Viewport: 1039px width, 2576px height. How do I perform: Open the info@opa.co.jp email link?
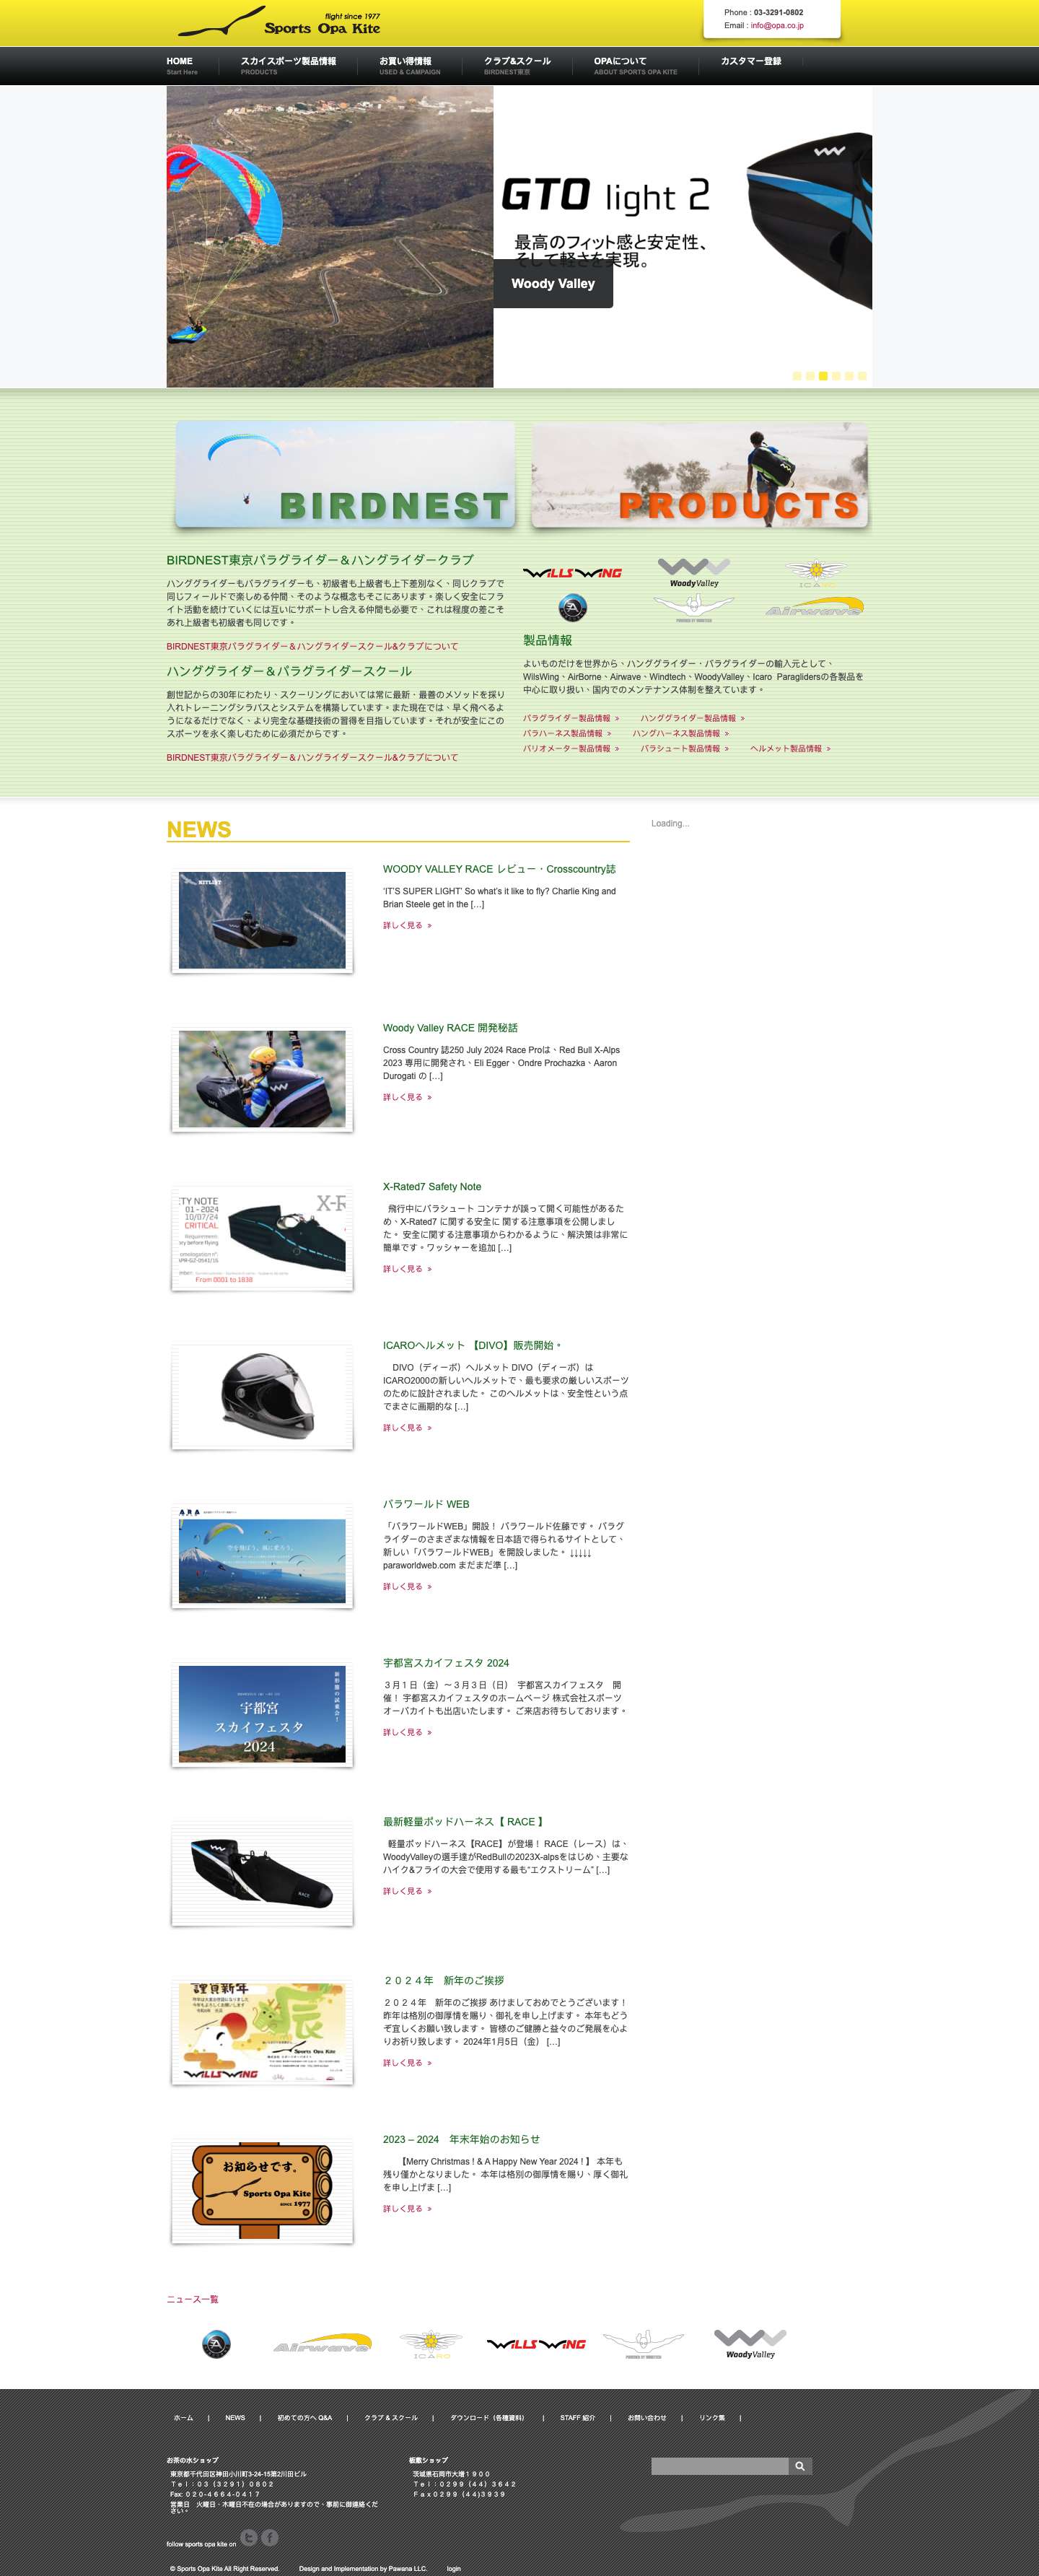(777, 26)
